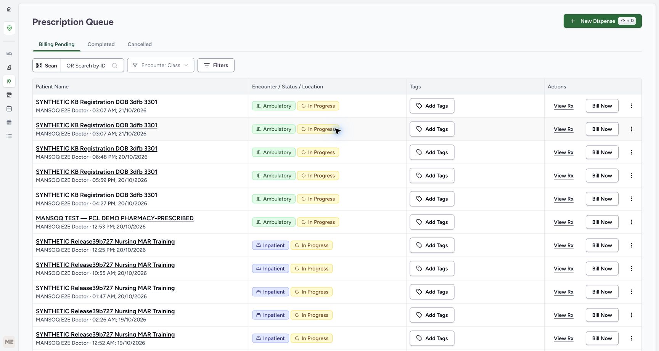Screen dimensions: 659x351
Task: Open the three-dot menu for the 06:48 PM row
Action: tap(632, 152)
